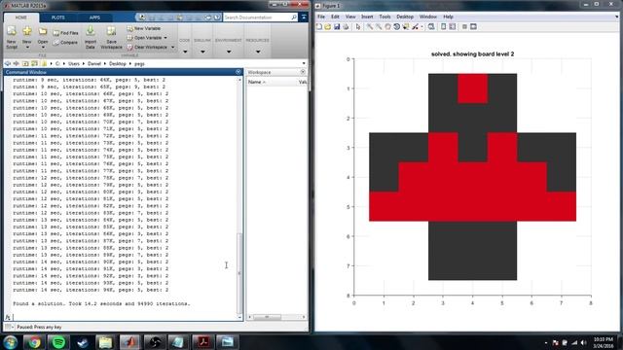Click the New Figure icon in figure toolbar
623x350 pixels.
pyautogui.click(x=319, y=26)
